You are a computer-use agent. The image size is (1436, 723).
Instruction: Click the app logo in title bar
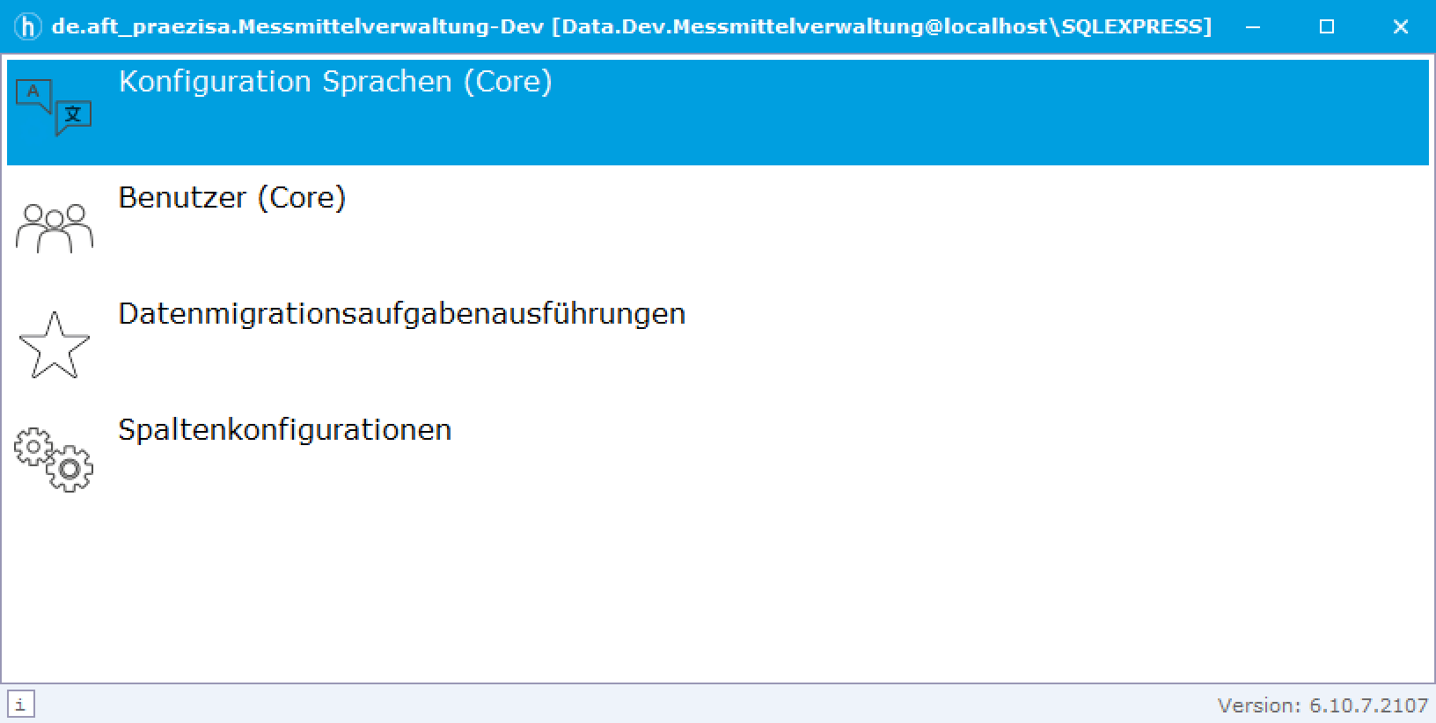point(29,26)
